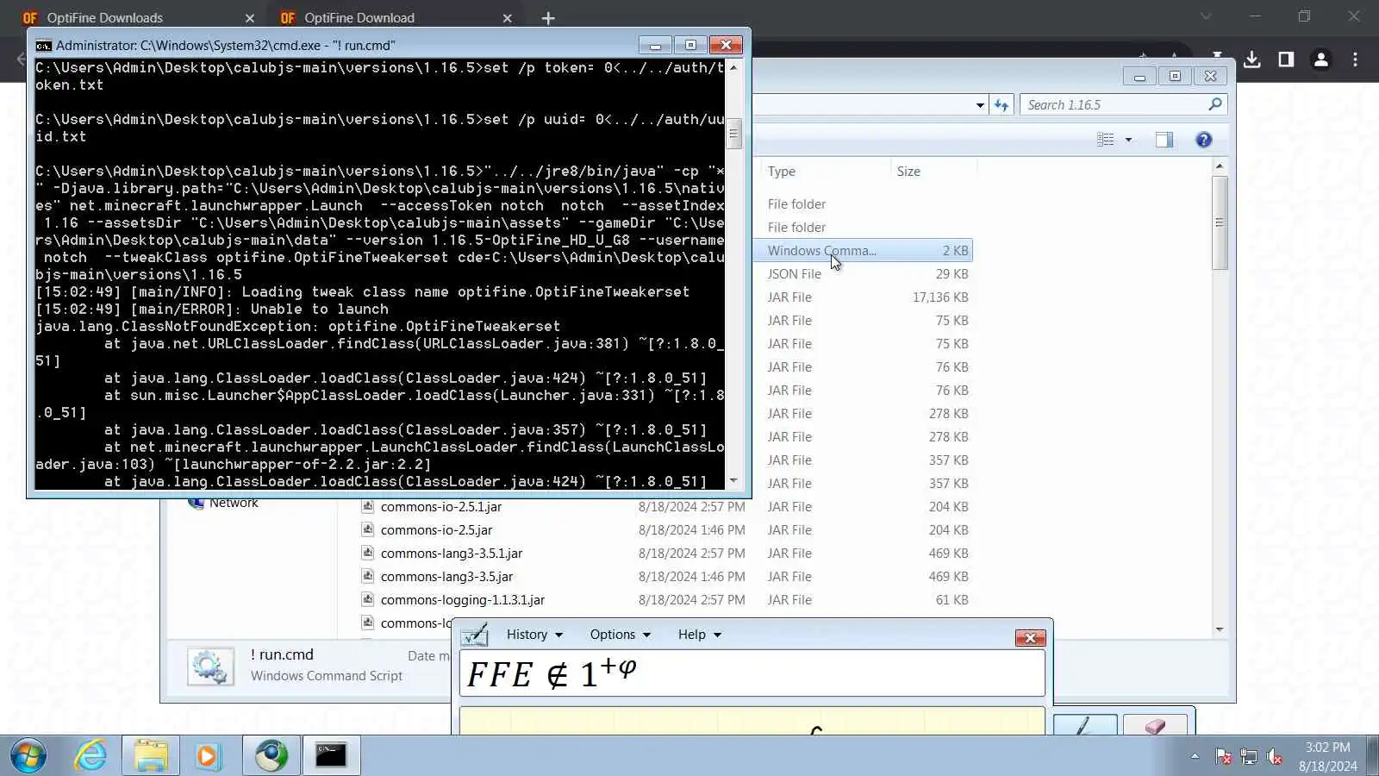Open Chrome downloads icon
The width and height of the screenshot is (1379, 776).
(1252, 59)
